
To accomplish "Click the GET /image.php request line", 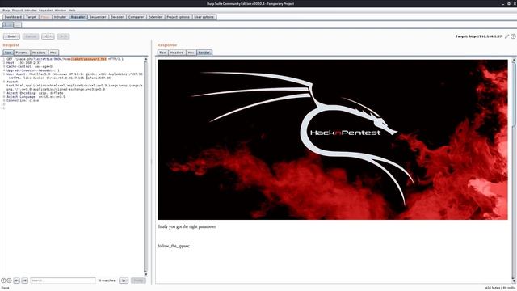I will pyautogui.click(x=65, y=59).
